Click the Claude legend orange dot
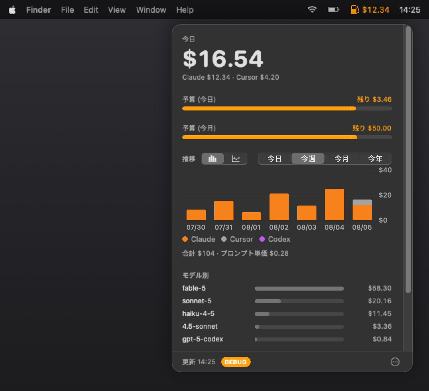The width and height of the screenshot is (429, 391). pyautogui.click(x=185, y=239)
